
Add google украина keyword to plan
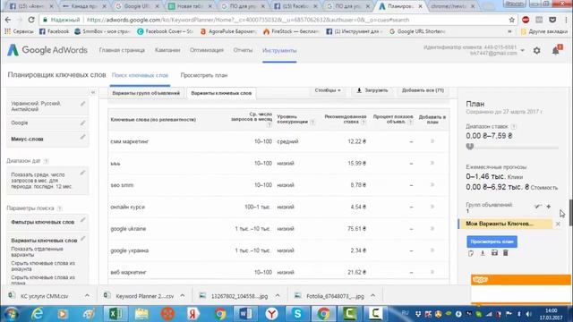coord(432,250)
